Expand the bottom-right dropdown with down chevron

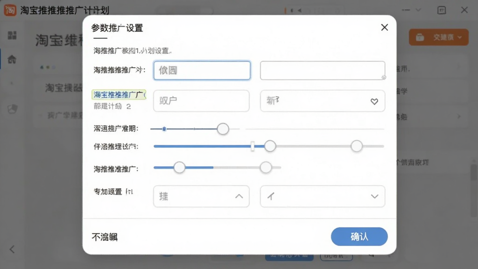pyautogui.click(x=323, y=197)
